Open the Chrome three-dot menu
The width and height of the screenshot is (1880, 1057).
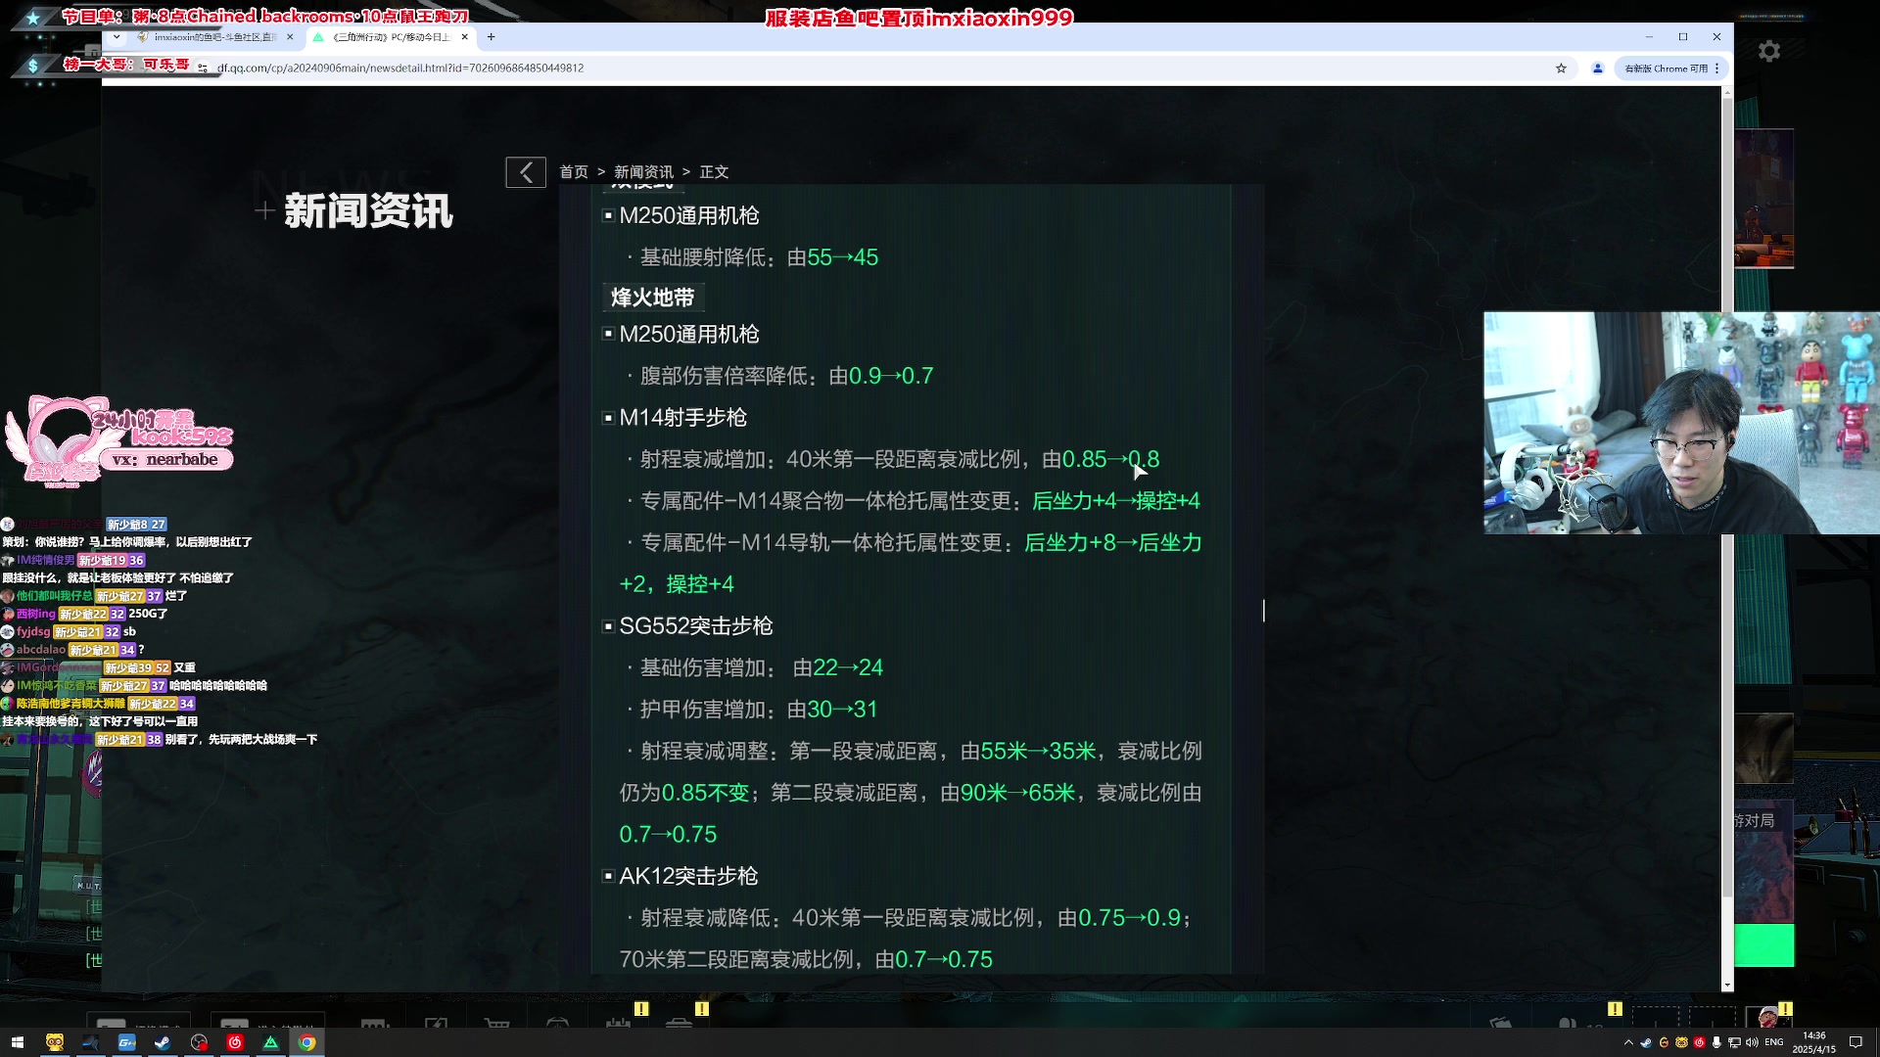click(x=1716, y=69)
